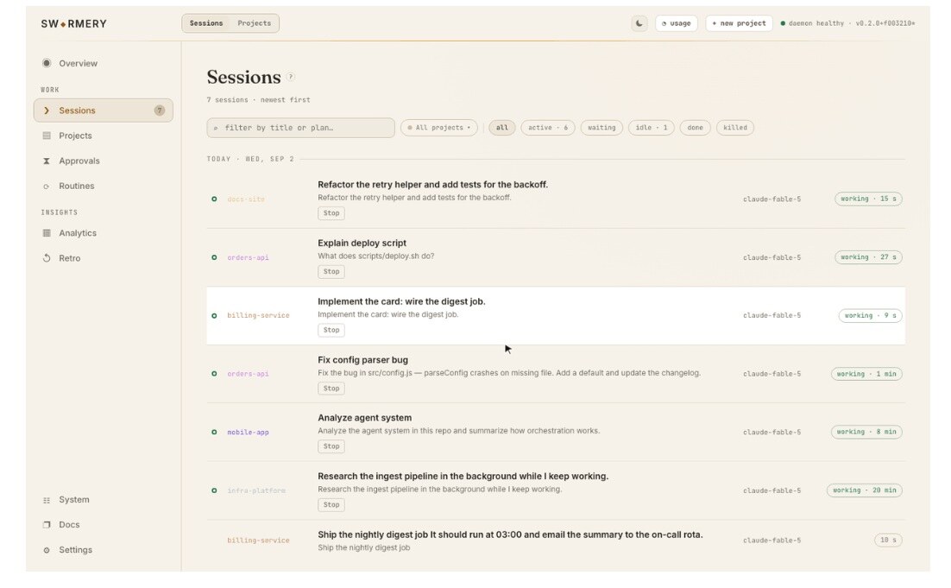Expand the All projects dropdown

(439, 128)
